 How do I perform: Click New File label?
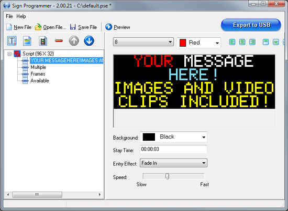tap(23, 27)
